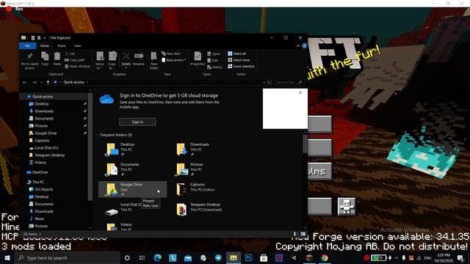Click the navigation pane scrollbar
The width and height of the screenshot is (470, 264).
pyautogui.click(x=90, y=147)
